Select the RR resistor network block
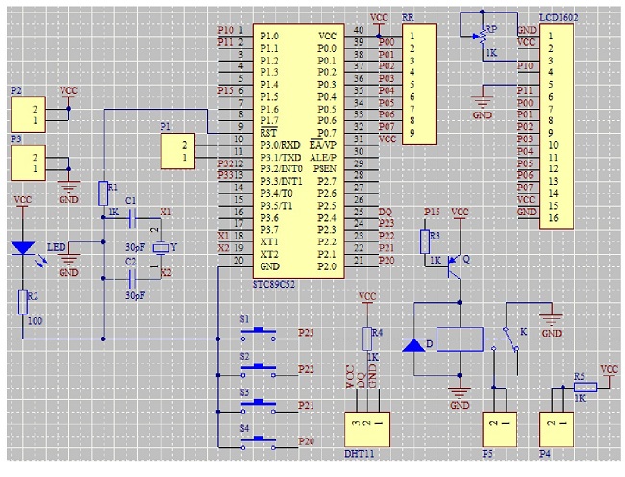 [419, 84]
